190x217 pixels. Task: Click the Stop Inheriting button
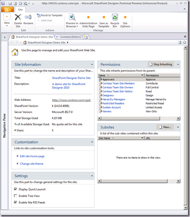click(161, 65)
